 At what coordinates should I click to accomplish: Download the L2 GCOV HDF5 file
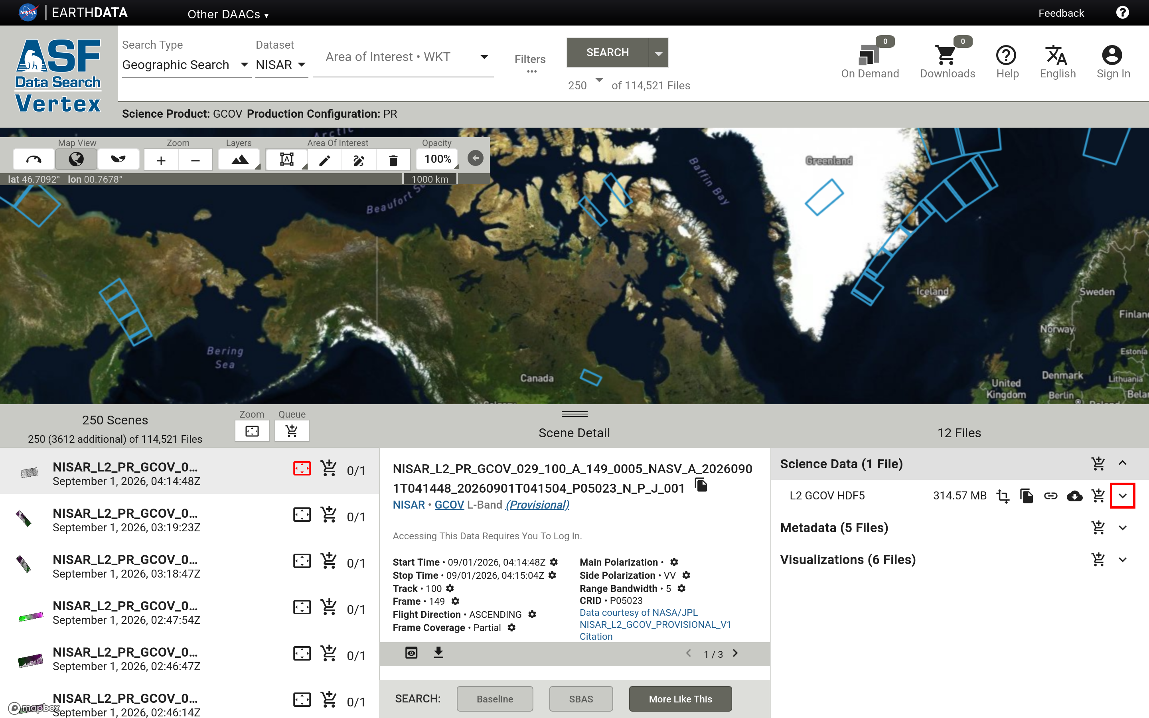1074,496
